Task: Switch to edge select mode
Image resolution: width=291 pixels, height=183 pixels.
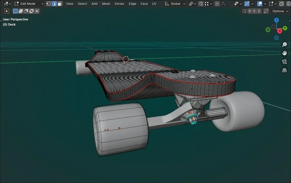Action: pyautogui.click(x=54, y=4)
